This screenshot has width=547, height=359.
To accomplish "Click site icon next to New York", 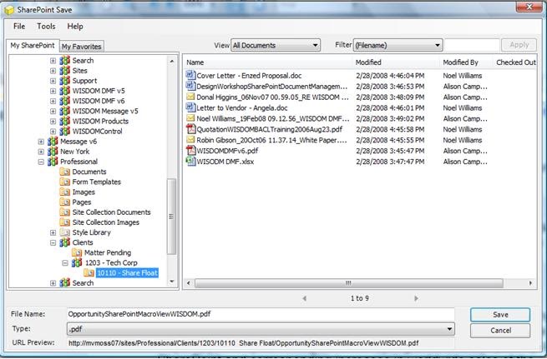I will point(53,152).
